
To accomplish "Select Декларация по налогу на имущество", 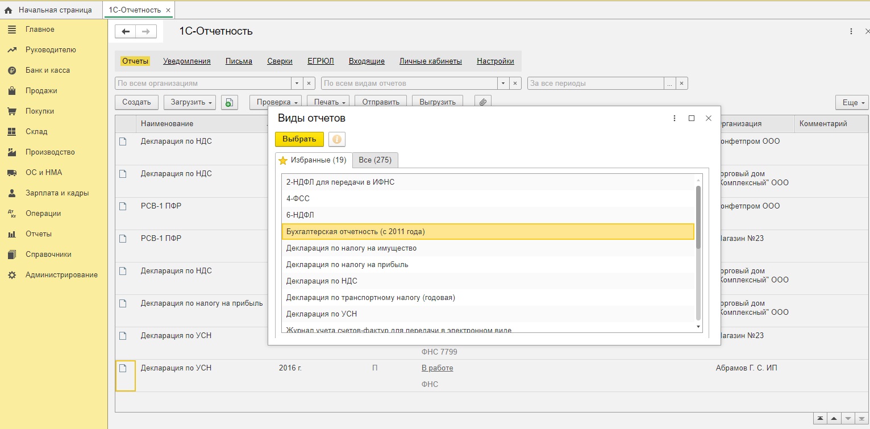I will 488,248.
